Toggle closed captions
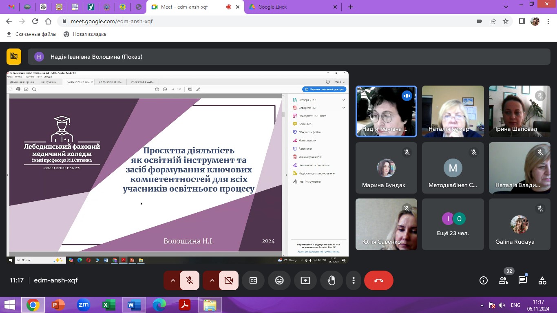The width and height of the screenshot is (557, 313). tap(253, 280)
